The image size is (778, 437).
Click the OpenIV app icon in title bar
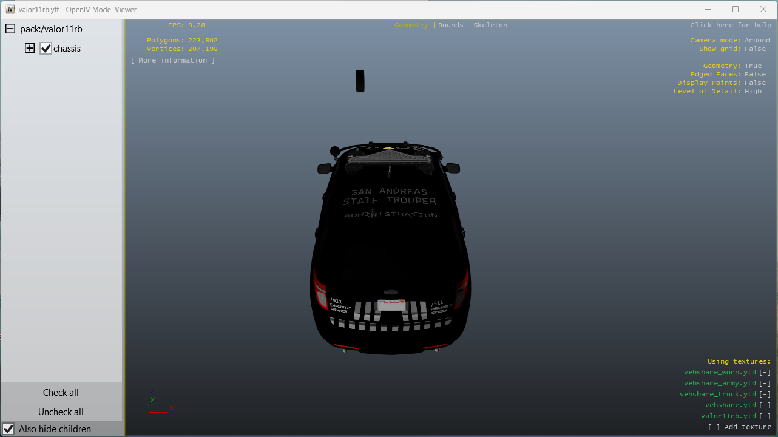pos(10,10)
